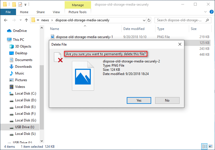
Task: Click the New folder quick access icon
Action: click(14, 4)
